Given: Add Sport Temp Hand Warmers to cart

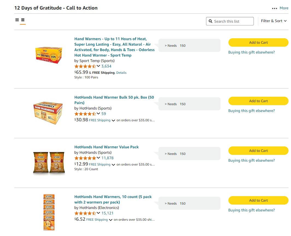Looking at the screenshot, I should [258, 43].
